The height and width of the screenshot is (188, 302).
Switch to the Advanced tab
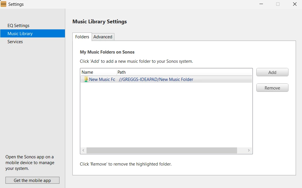(x=103, y=37)
